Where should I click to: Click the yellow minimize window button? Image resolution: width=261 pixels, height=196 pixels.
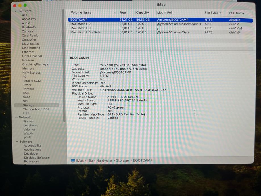(20, 5)
